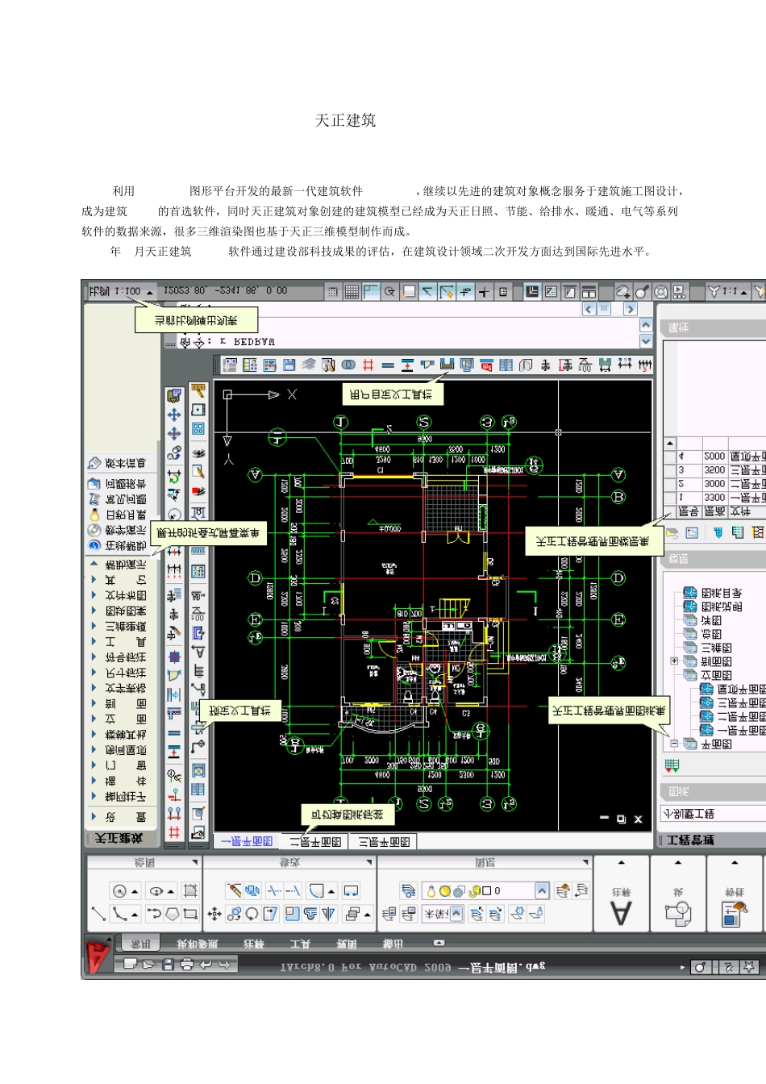The width and height of the screenshot is (766, 1084).
Task: Toggle the layer lock padlock icon
Action: click(473, 891)
